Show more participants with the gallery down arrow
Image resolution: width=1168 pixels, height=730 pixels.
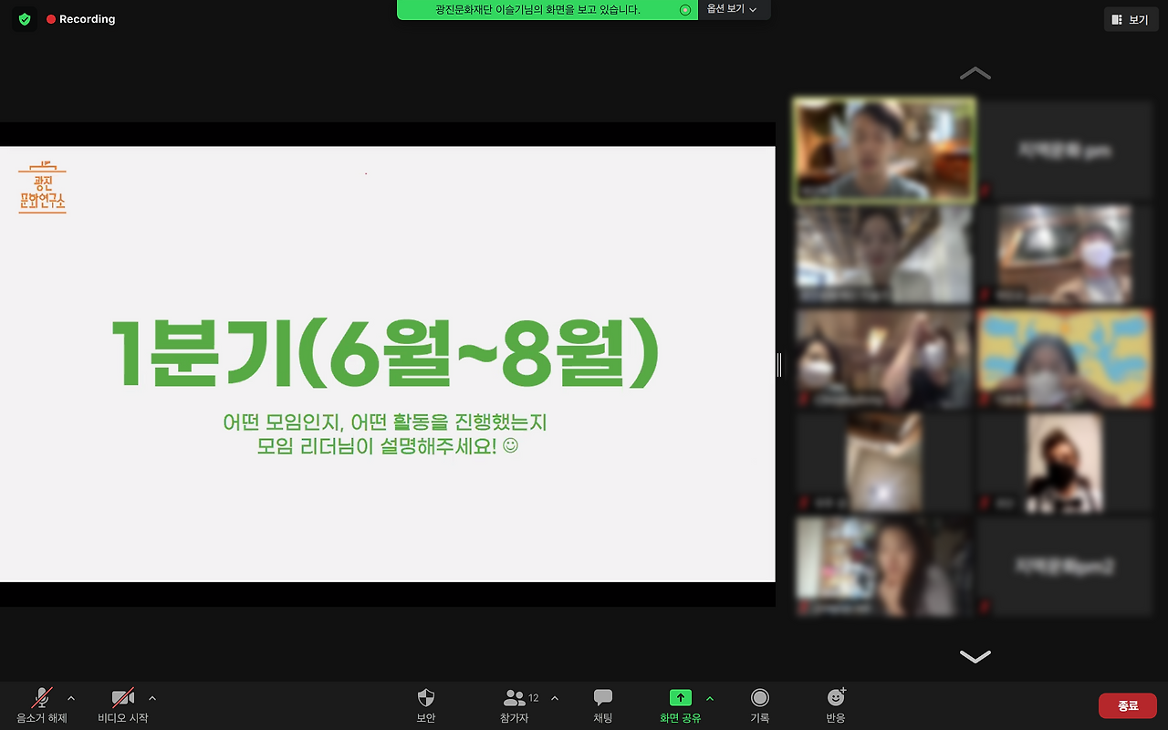point(975,656)
